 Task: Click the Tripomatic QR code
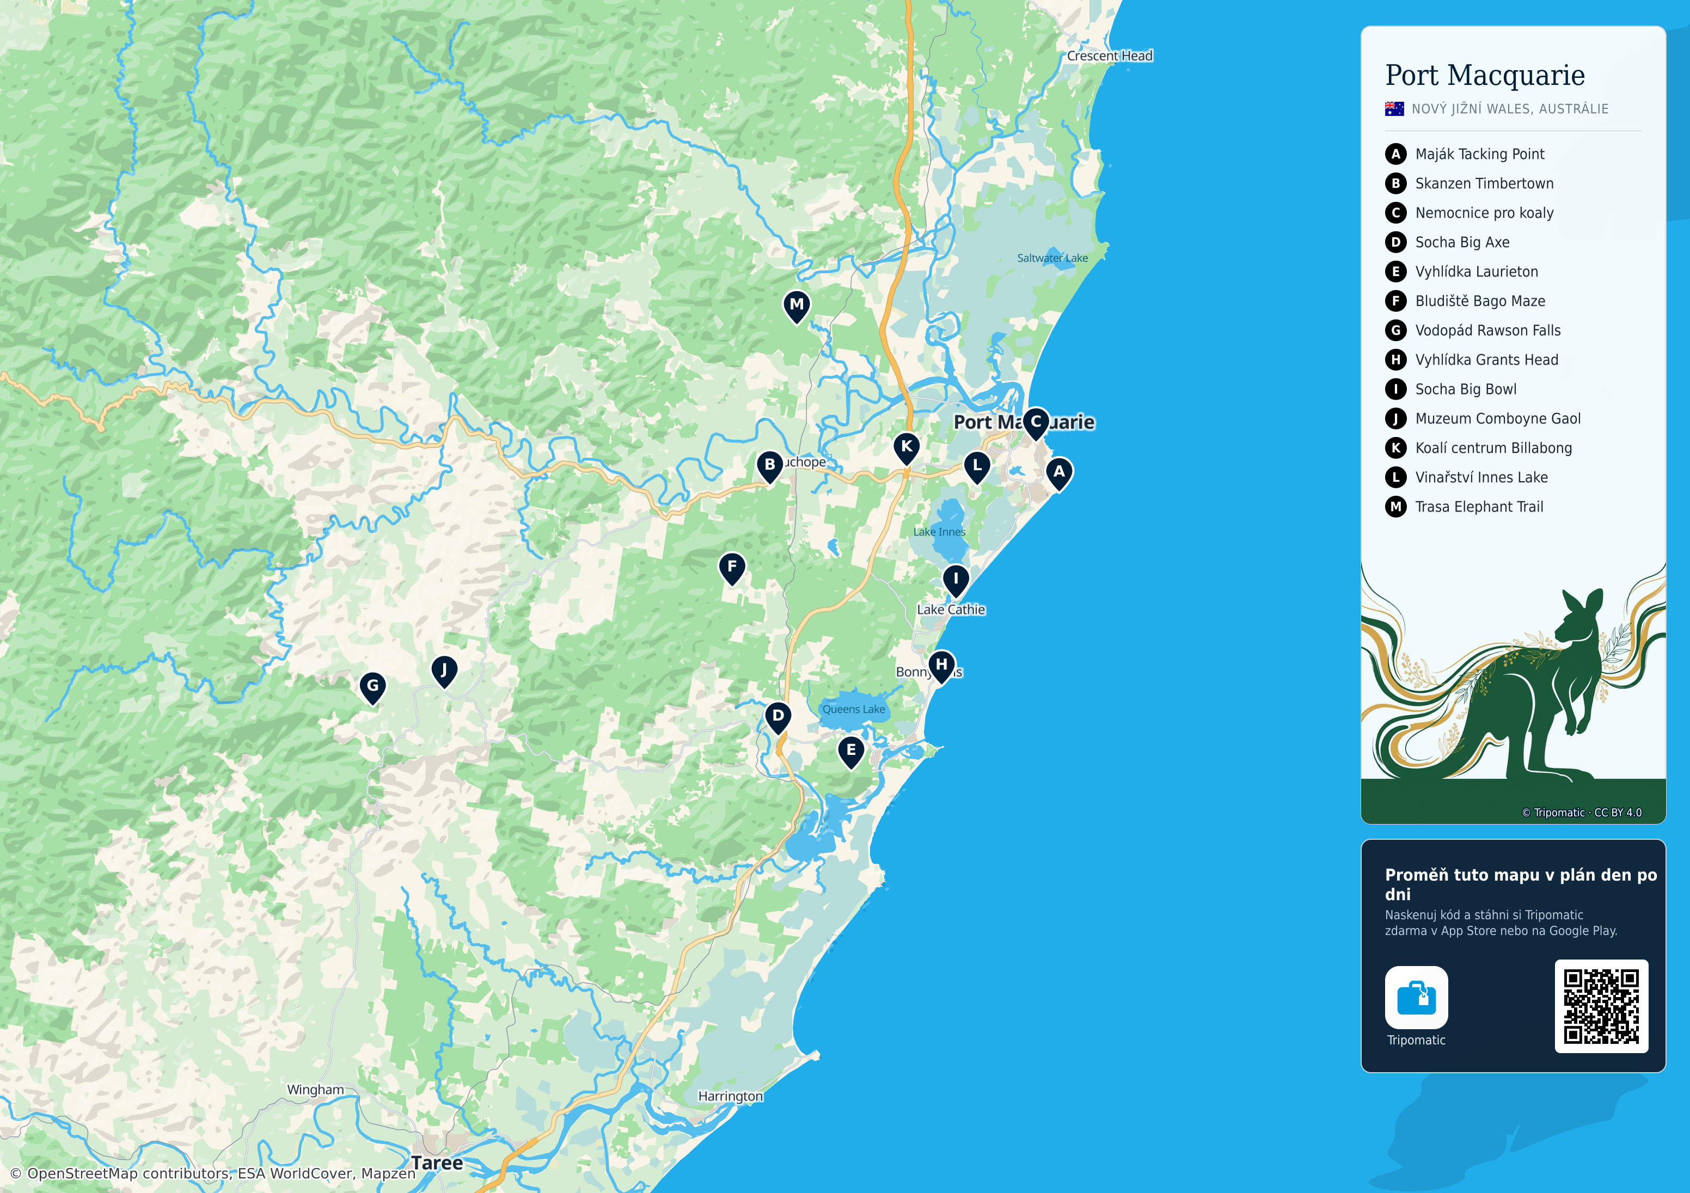coord(1601,1006)
